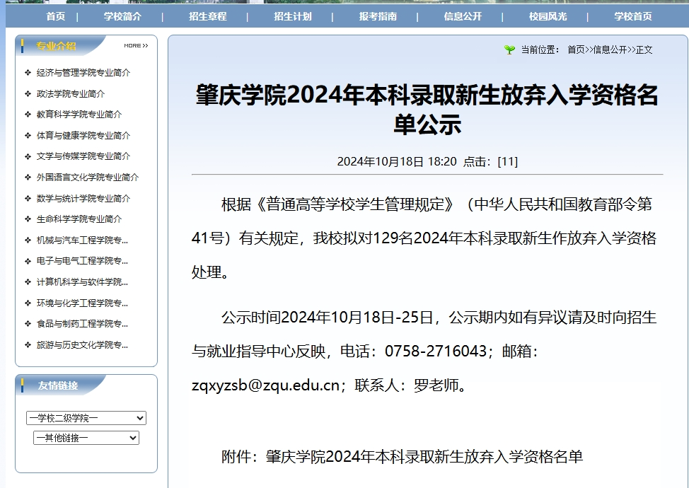Open 计算机科学与软件学院 major link
The width and height of the screenshot is (689, 488).
point(82,281)
